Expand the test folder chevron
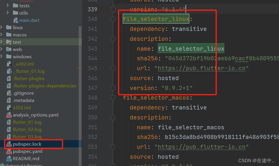Image resolution: width=279 pixels, height=166 pixels. point(1,42)
